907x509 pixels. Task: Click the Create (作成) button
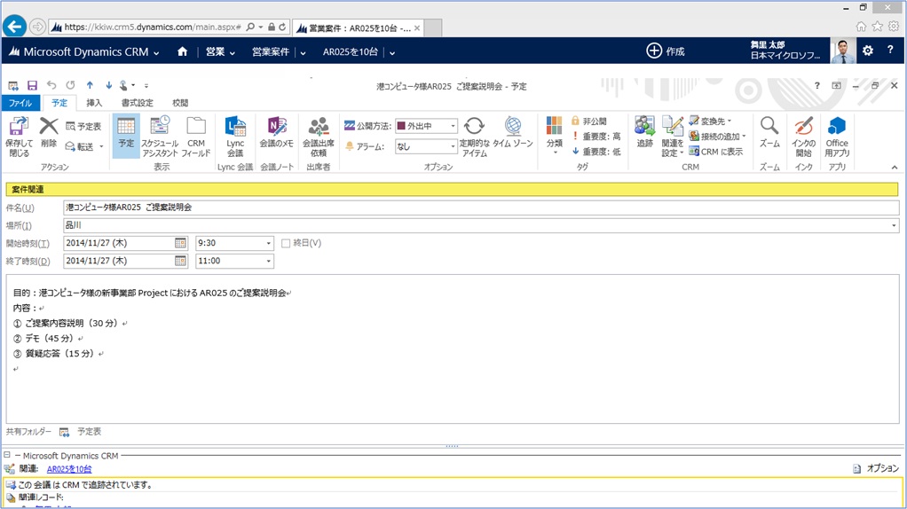[x=666, y=51]
